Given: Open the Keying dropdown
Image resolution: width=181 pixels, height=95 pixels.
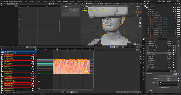Looking at the screenshot, I should 14,92.
